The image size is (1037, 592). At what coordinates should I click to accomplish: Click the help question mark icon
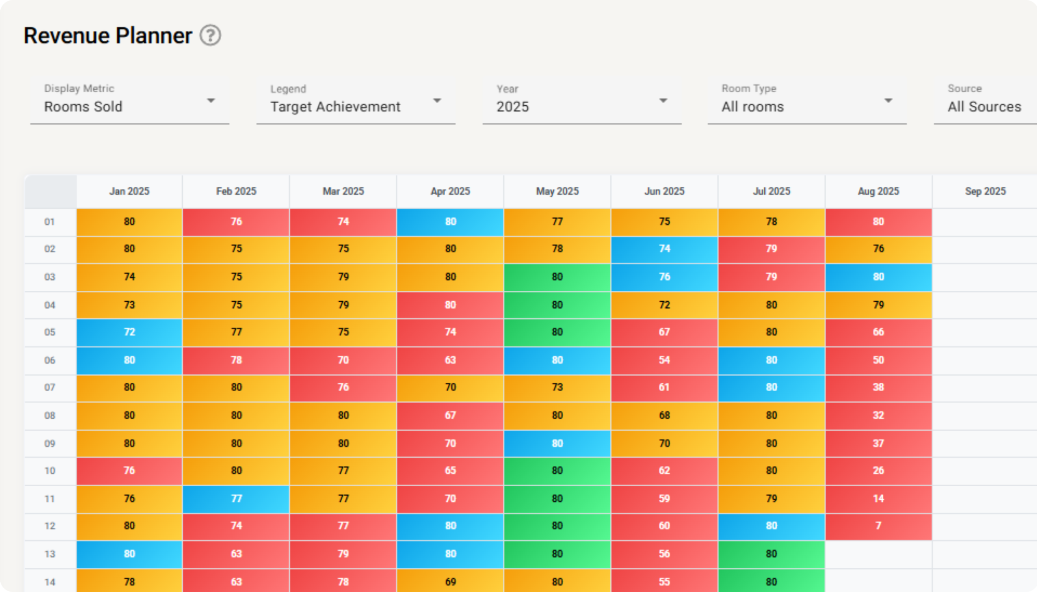tap(210, 36)
